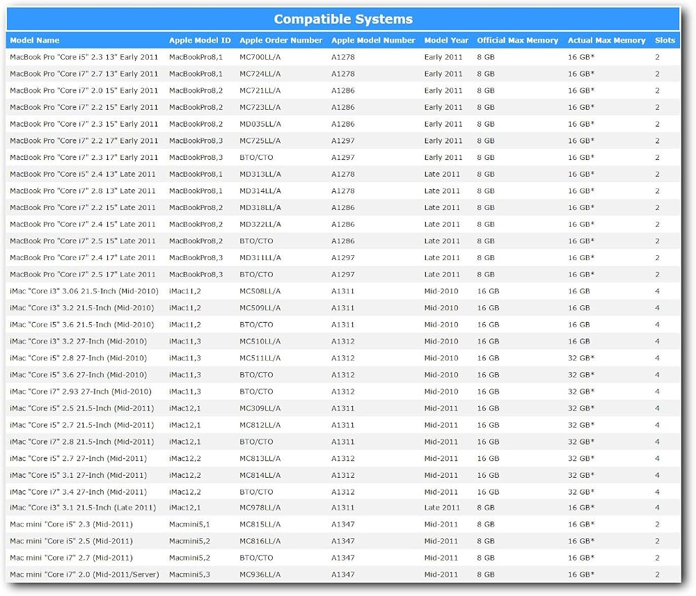Image resolution: width=696 pixels, height=596 pixels.
Task: Select iMac "Core i7" 2.93 27-Inch (Mid-2010)
Action: [80, 392]
